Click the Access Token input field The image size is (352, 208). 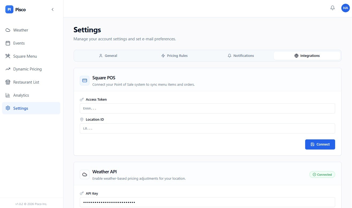207,108
